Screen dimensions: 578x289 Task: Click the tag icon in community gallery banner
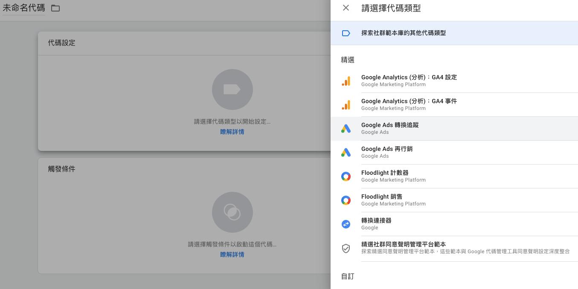point(346,33)
